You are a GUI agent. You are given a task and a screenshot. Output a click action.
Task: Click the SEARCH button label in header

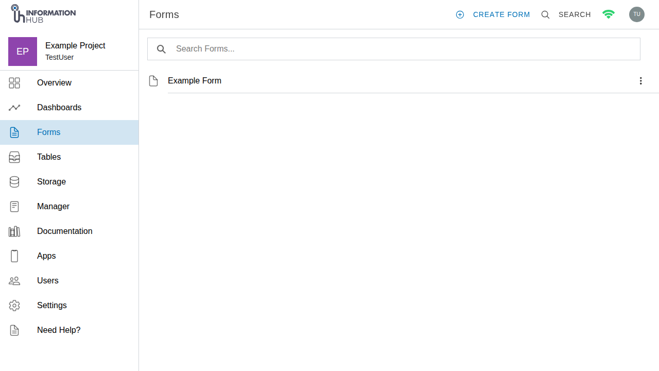[x=575, y=15]
